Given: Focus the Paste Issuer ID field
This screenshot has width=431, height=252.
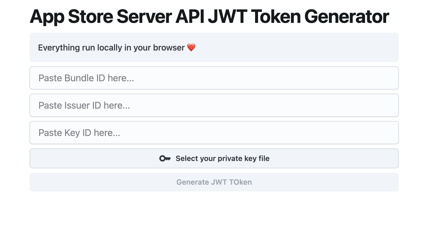Looking at the screenshot, I should [x=214, y=105].
